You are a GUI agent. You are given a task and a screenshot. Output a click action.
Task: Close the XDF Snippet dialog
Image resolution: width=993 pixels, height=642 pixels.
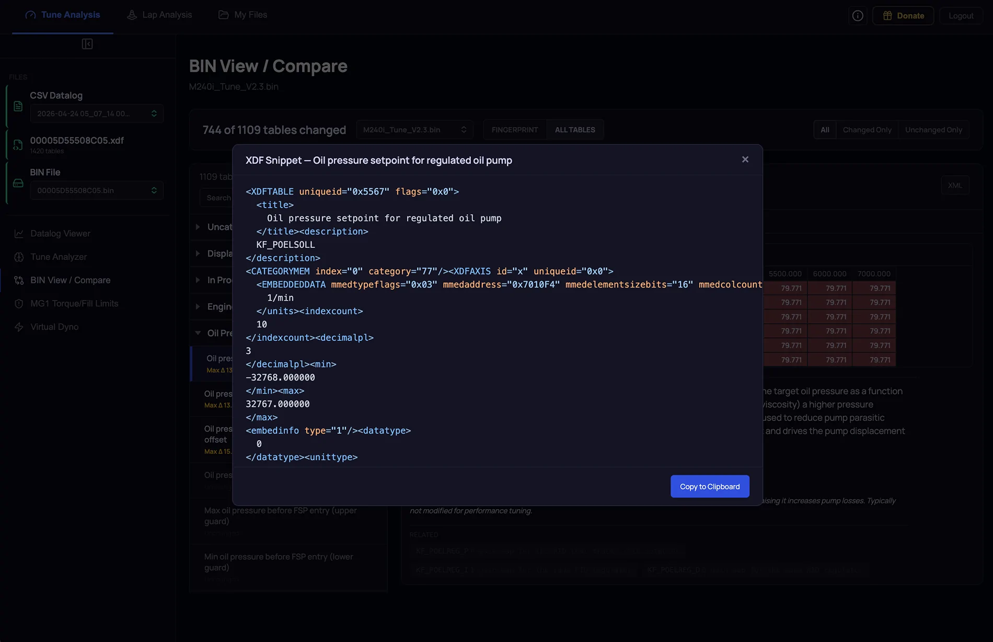click(745, 159)
